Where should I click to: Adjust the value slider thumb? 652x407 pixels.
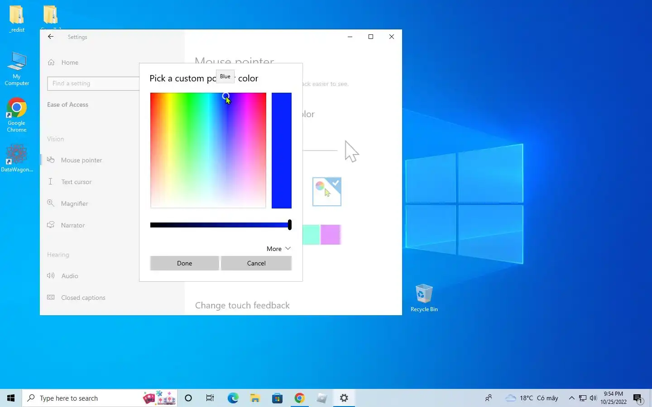tap(290, 225)
